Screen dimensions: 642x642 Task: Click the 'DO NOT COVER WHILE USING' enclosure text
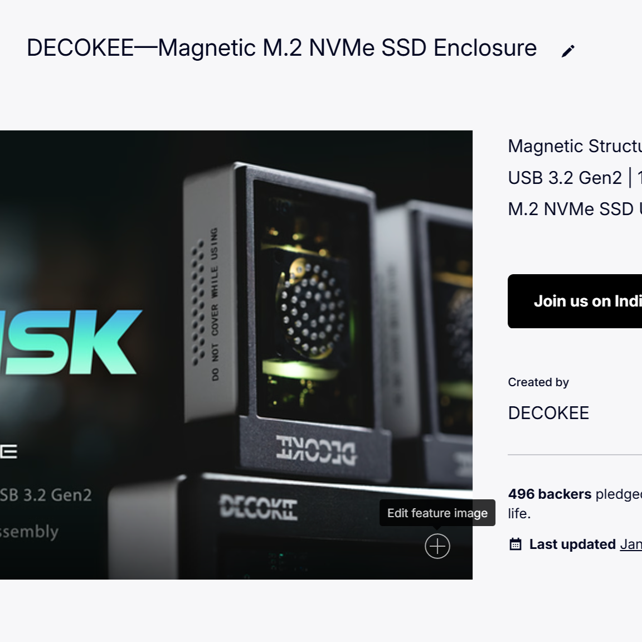tap(215, 304)
